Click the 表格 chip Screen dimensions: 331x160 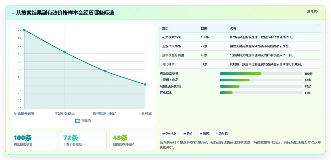click(188, 133)
